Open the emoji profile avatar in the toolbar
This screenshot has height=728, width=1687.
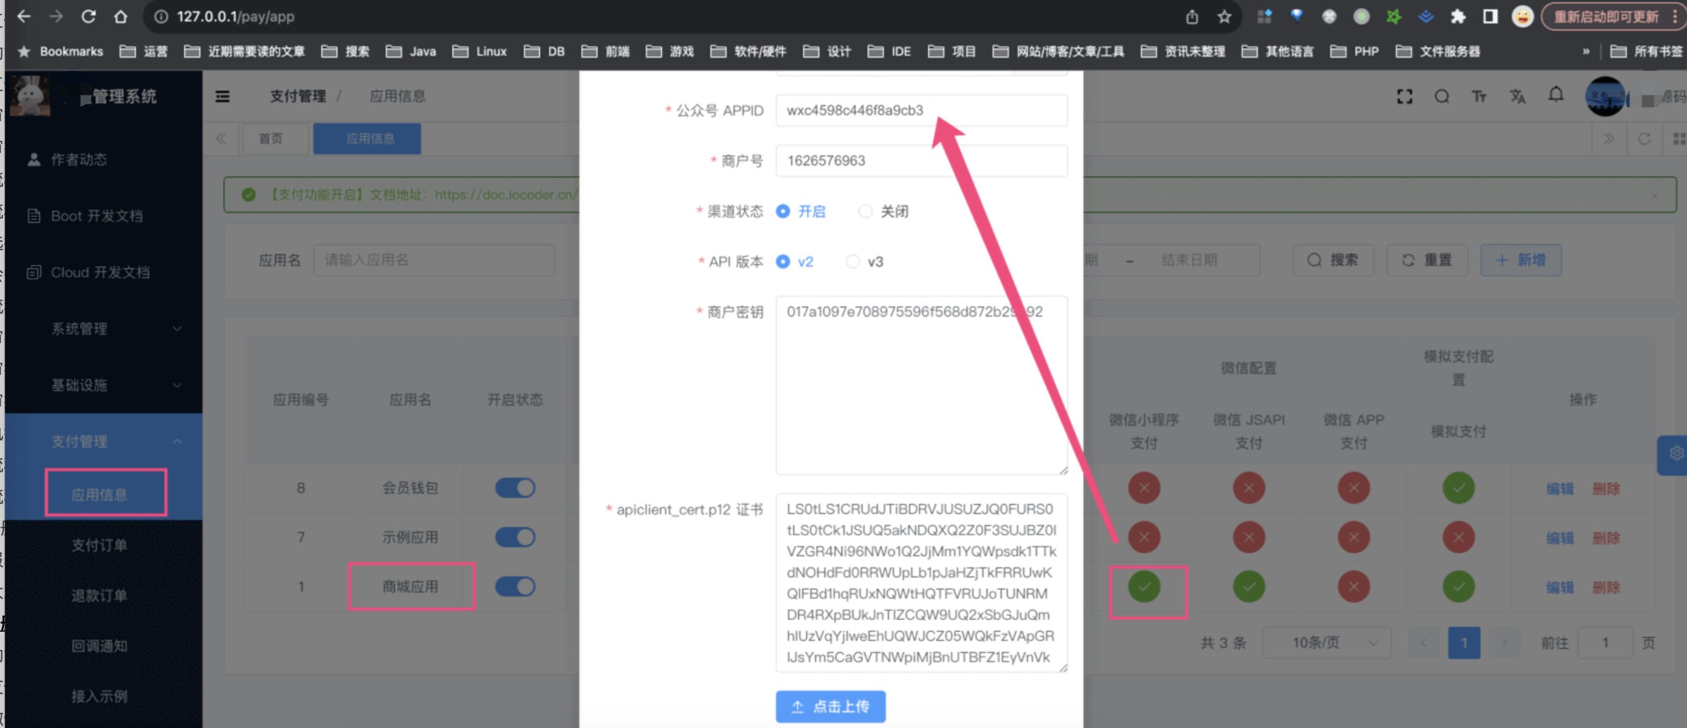click(1522, 16)
